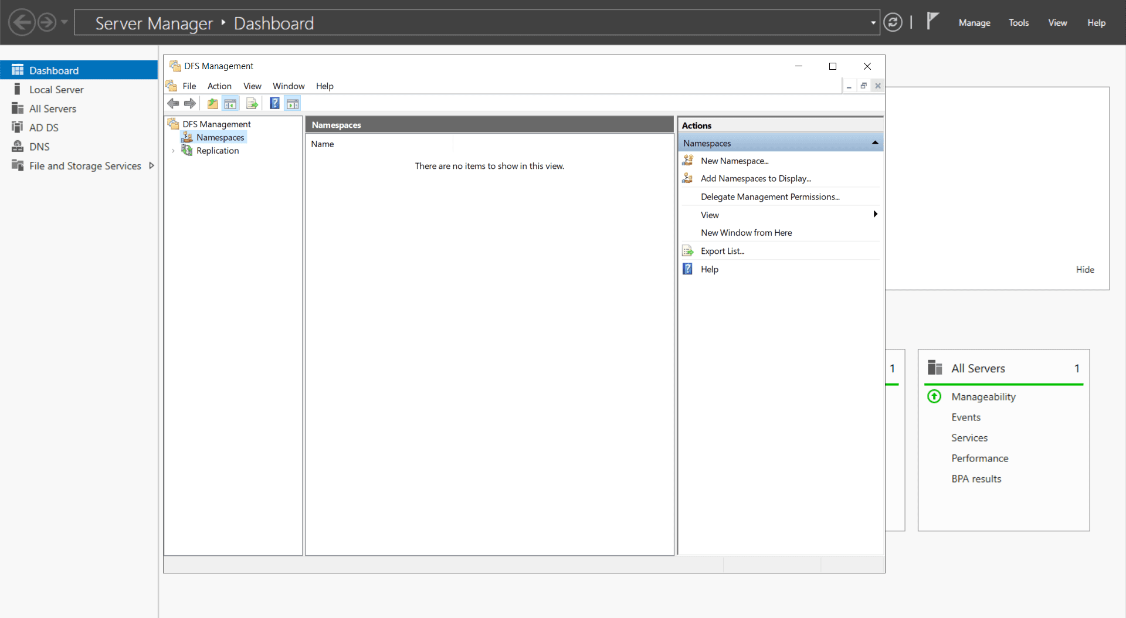The height and width of the screenshot is (618, 1126).
Task: Click the Up One Level folder icon
Action: 212,104
